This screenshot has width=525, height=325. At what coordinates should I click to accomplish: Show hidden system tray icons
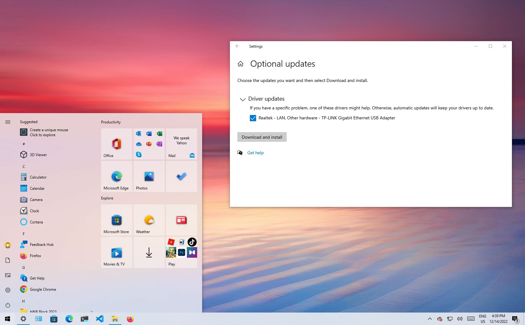[430, 319]
